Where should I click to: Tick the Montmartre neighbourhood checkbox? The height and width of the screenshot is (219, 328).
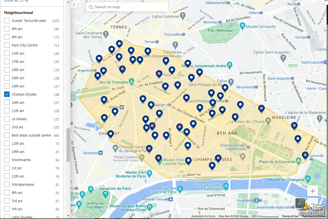[x=7, y=160]
